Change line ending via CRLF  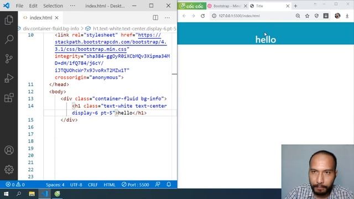(93, 185)
